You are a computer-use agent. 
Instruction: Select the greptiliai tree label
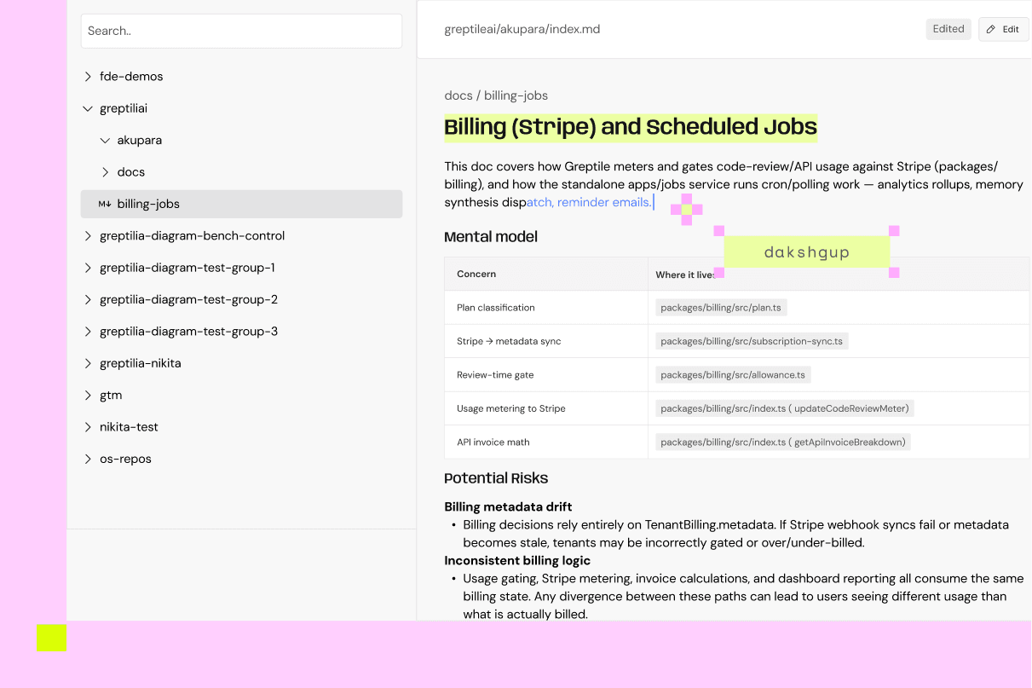pos(124,108)
